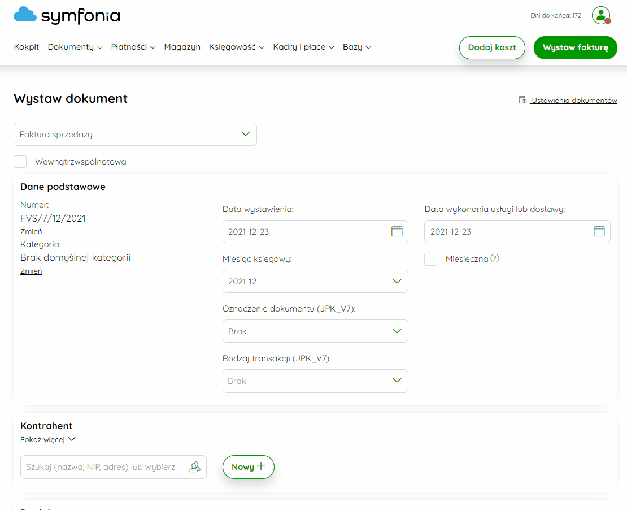Viewport: 627px width, 510px height.
Task: Click the Dni do końca: 172 text
Action: click(x=556, y=15)
